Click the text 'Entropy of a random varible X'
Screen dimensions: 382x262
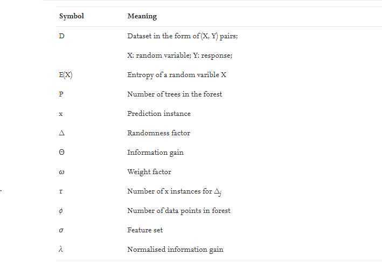177,74
